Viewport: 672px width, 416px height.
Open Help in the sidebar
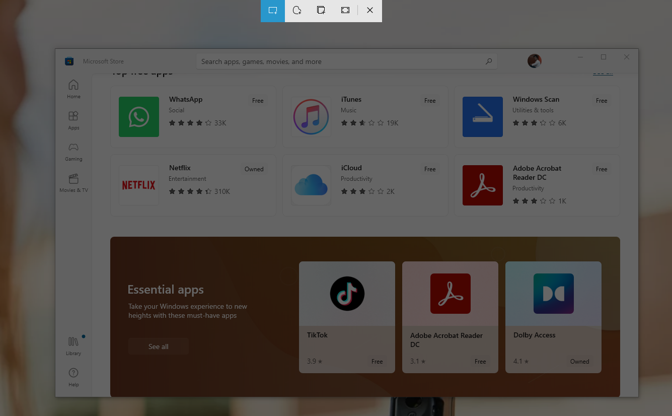(73, 377)
